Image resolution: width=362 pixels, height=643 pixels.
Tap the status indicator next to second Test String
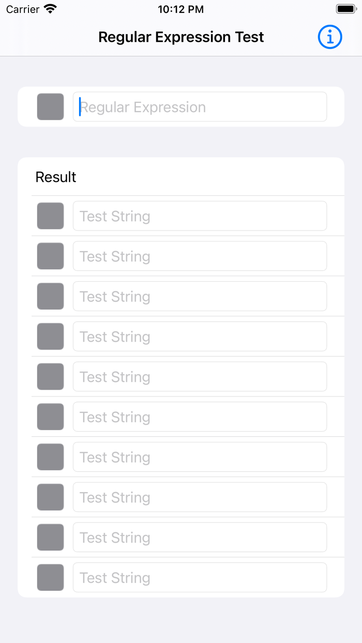[x=50, y=256]
